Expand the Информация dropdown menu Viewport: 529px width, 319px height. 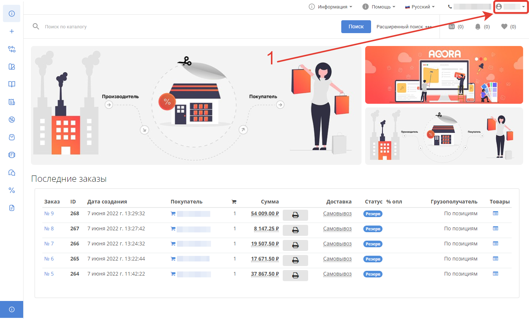coord(331,7)
